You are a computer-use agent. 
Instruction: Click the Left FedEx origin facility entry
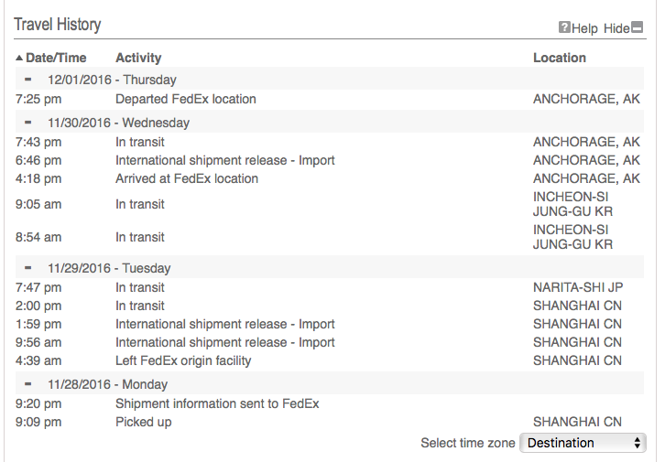pos(183,360)
